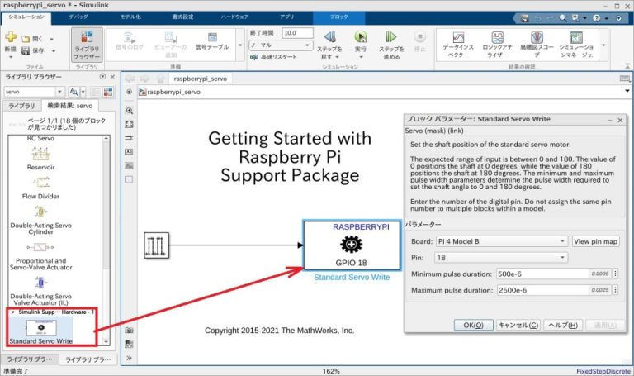Click the hide/show model browser icon
634x376 pixels.
pos(130,92)
